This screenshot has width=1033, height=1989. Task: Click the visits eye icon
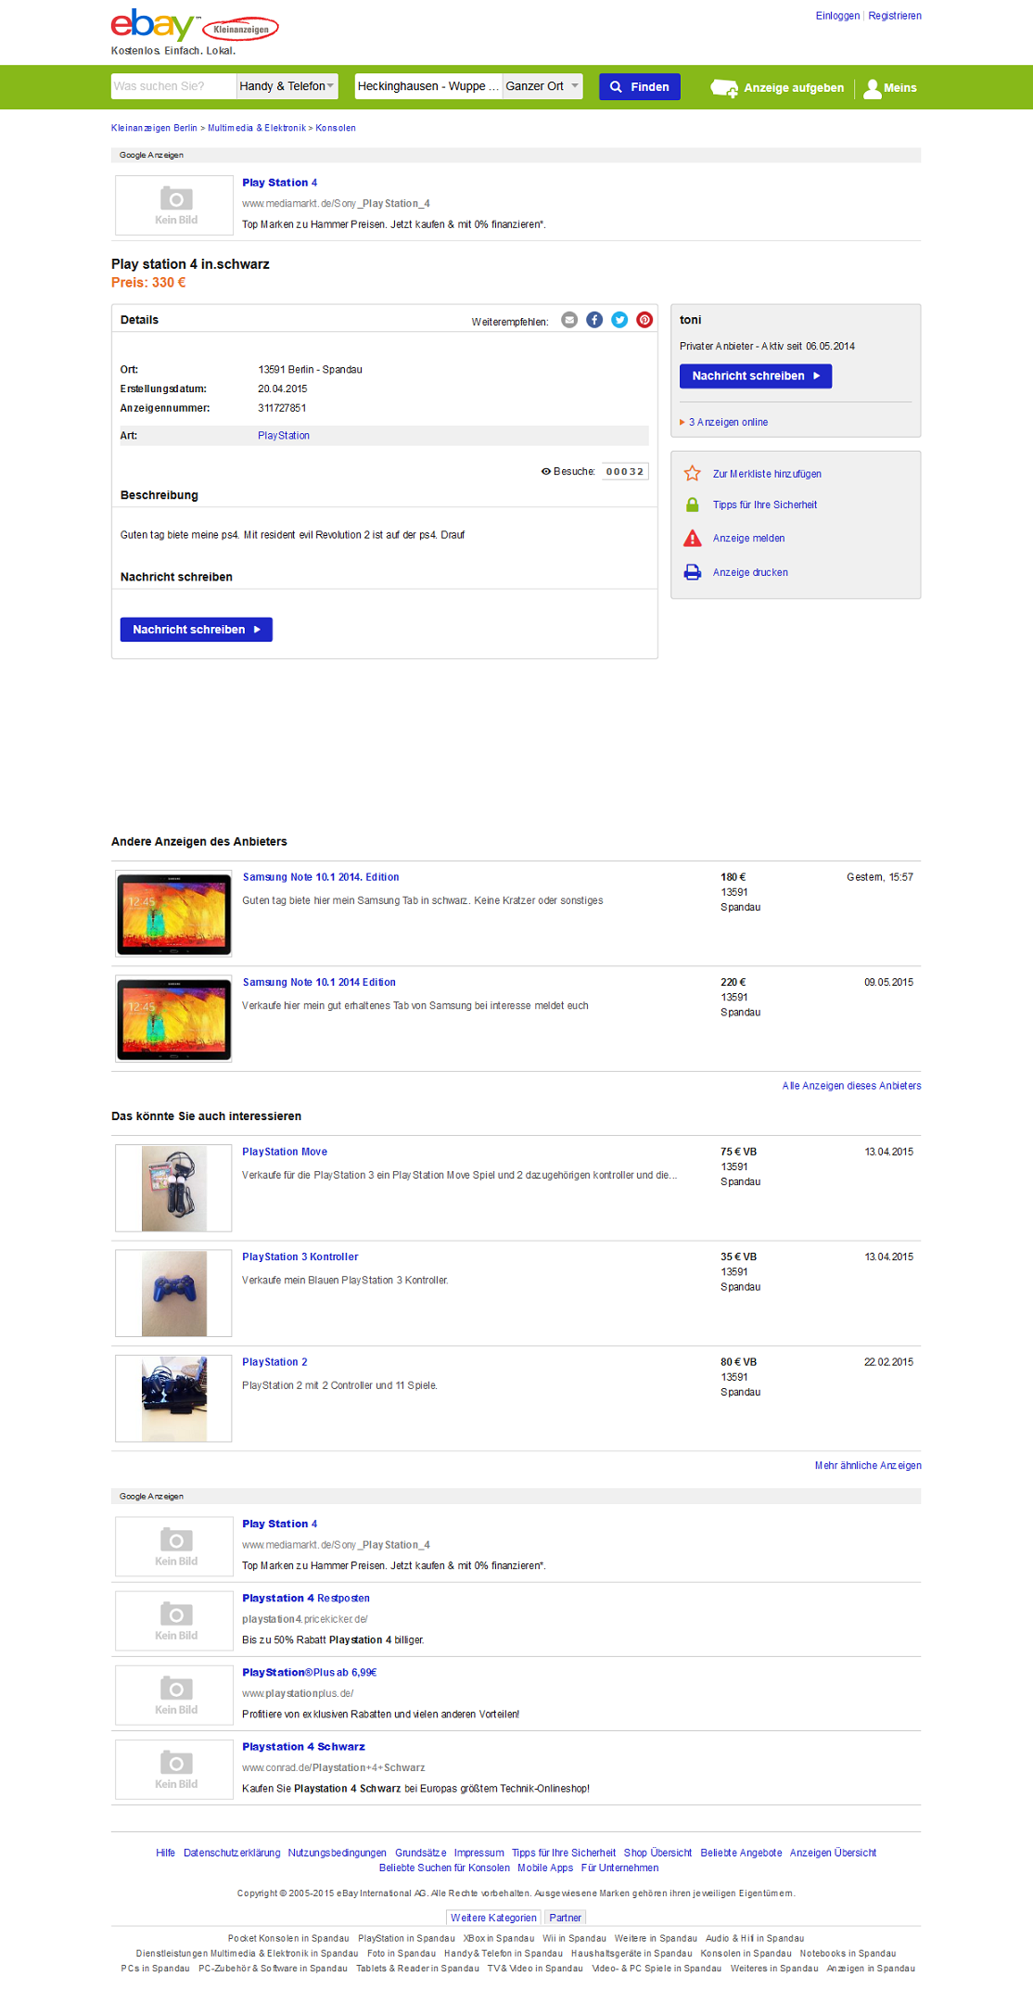point(546,472)
